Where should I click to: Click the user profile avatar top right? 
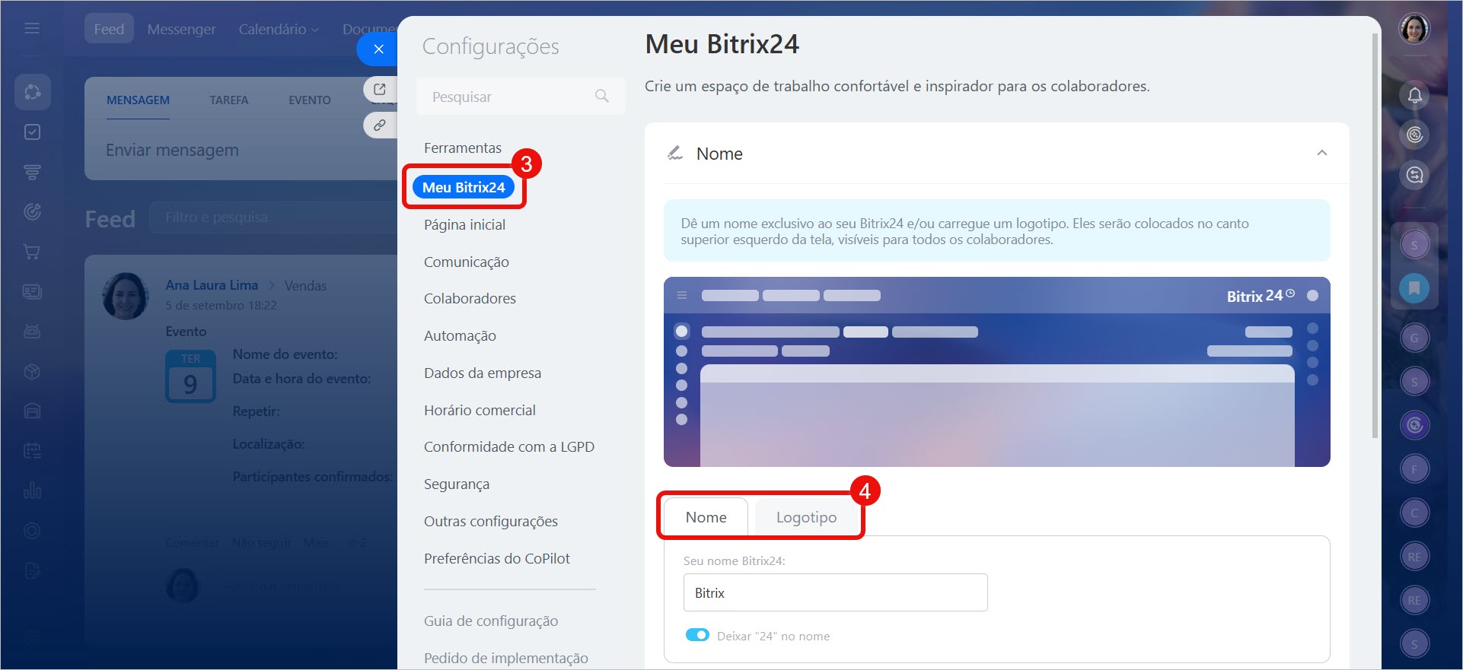[1414, 29]
